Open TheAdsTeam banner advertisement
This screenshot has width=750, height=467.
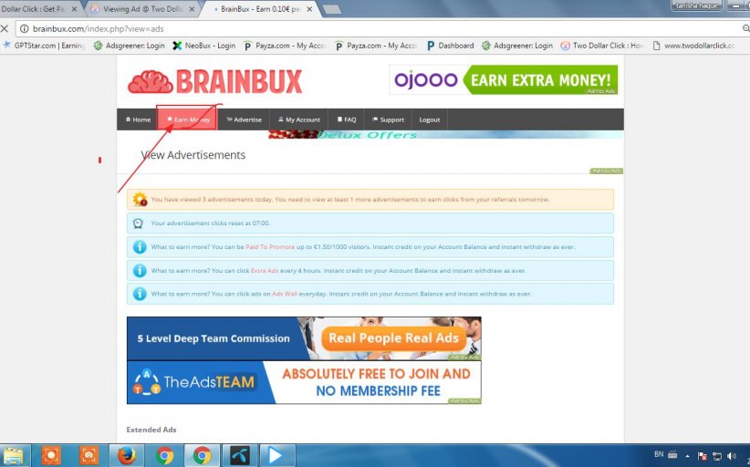303,382
